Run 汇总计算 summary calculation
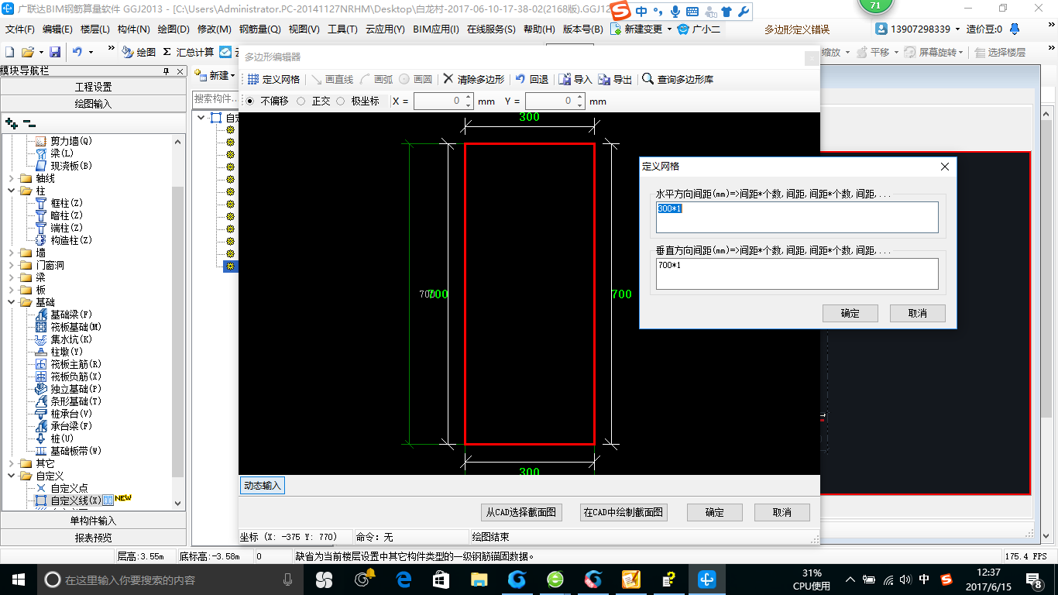The width and height of the screenshot is (1058, 595). click(188, 52)
